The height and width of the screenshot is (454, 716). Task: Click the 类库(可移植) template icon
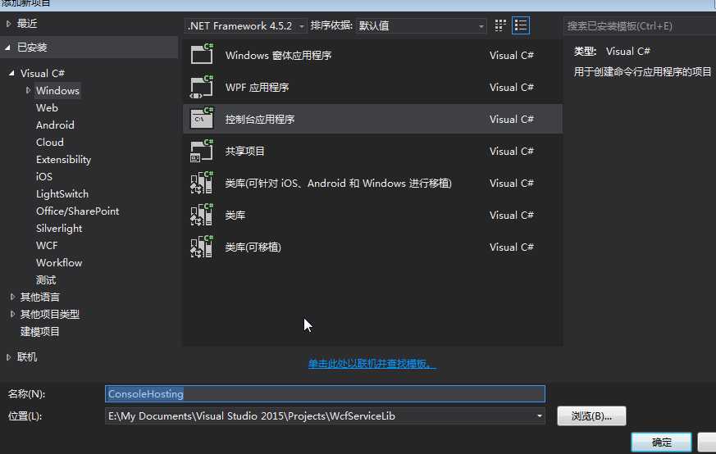pos(202,247)
